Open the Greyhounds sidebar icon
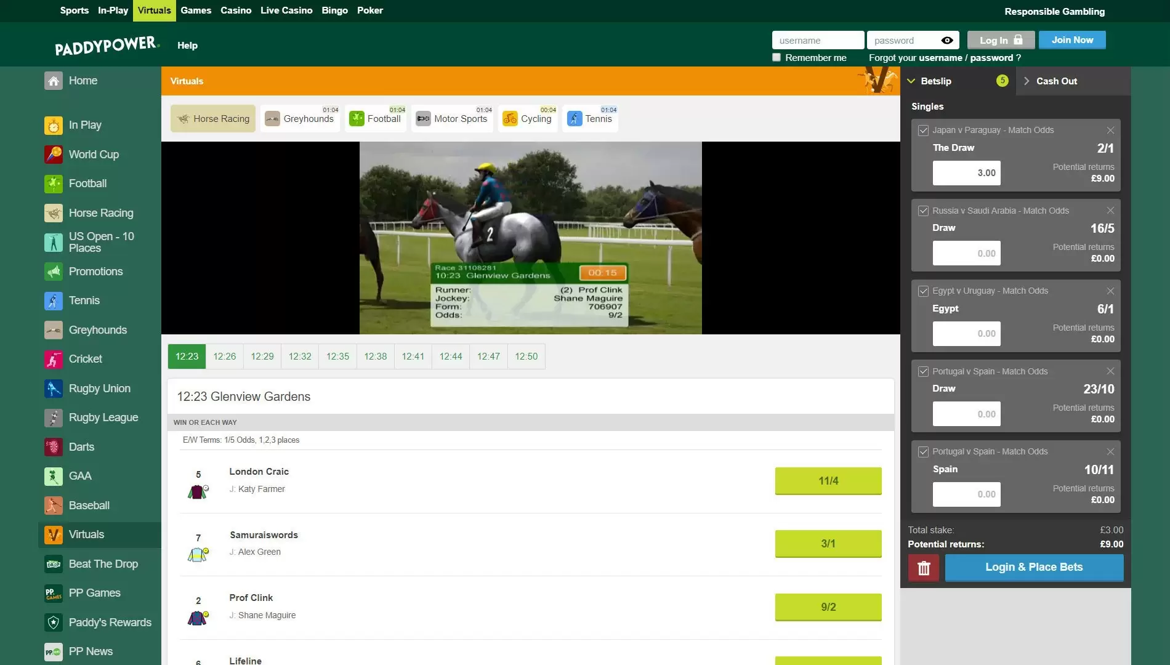This screenshot has width=1170, height=665. (x=54, y=330)
